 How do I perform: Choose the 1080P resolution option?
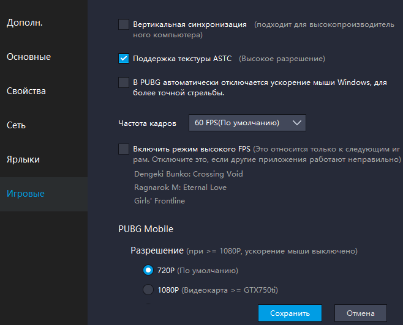148,290
